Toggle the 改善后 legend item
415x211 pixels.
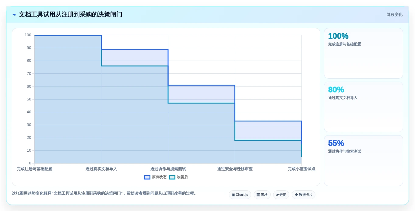pos(178,177)
